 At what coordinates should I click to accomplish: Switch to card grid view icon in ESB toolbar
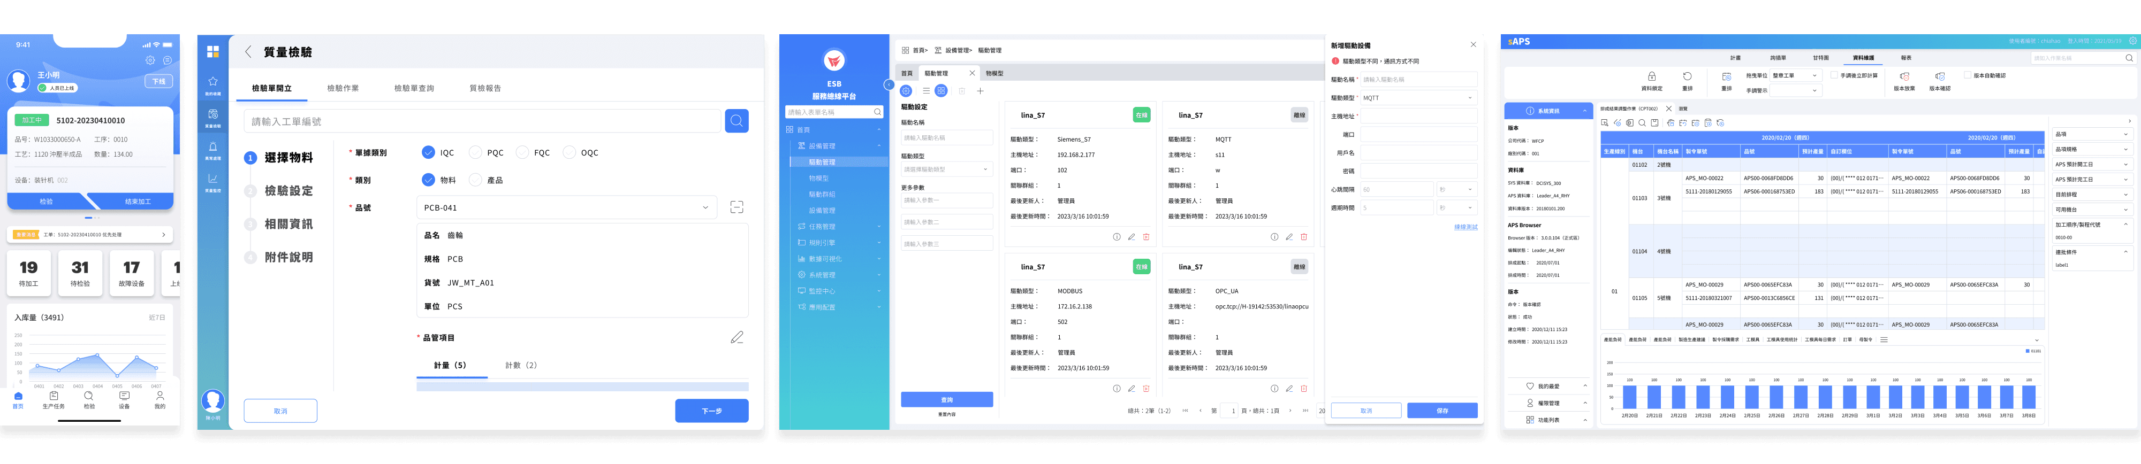point(941,90)
